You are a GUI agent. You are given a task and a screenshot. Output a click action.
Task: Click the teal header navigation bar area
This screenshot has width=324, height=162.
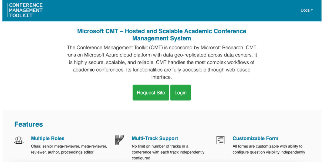coord(162,10)
